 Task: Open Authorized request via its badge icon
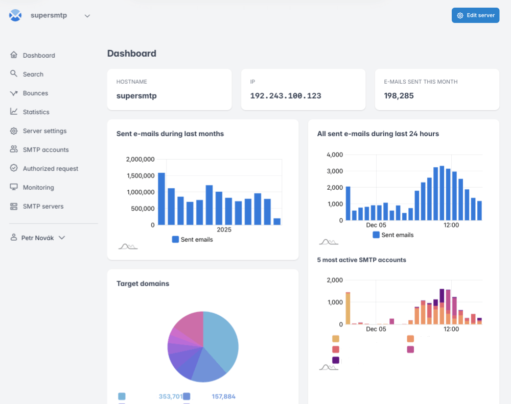[14, 168]
